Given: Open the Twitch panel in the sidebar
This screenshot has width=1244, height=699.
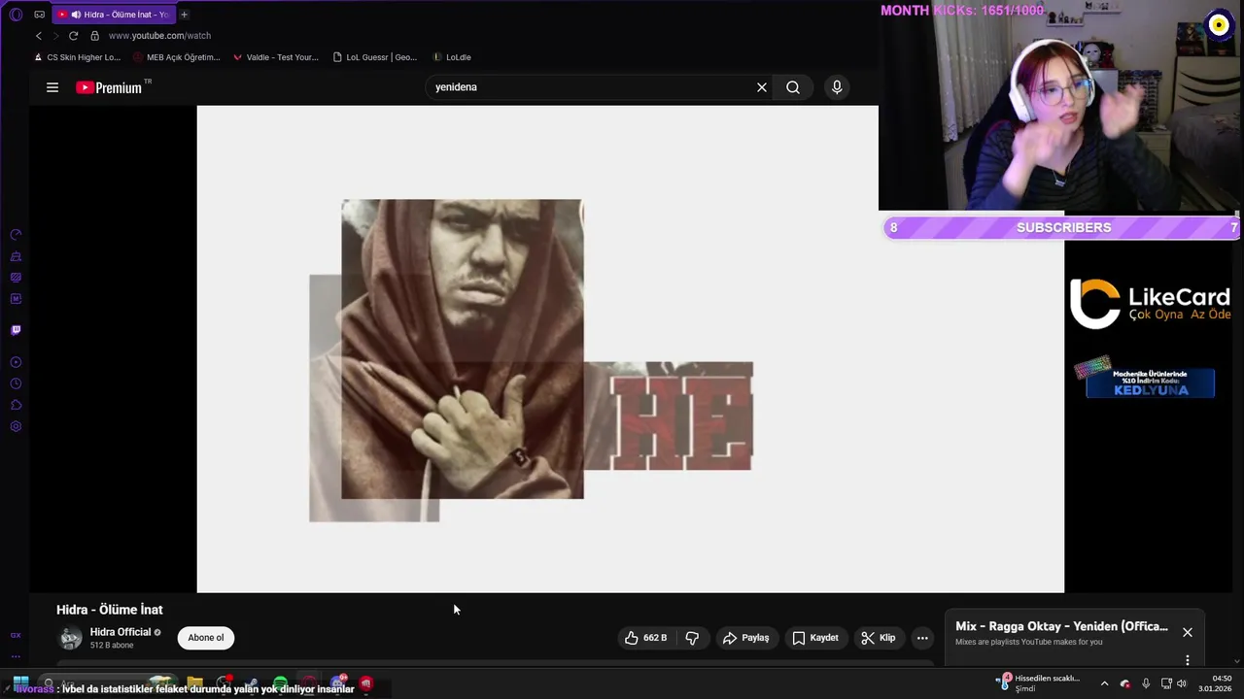Looking at the screenshot, I should click(16, 330).
